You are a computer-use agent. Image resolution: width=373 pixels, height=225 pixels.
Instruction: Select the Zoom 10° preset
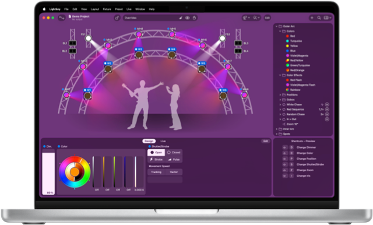[290, 124]
